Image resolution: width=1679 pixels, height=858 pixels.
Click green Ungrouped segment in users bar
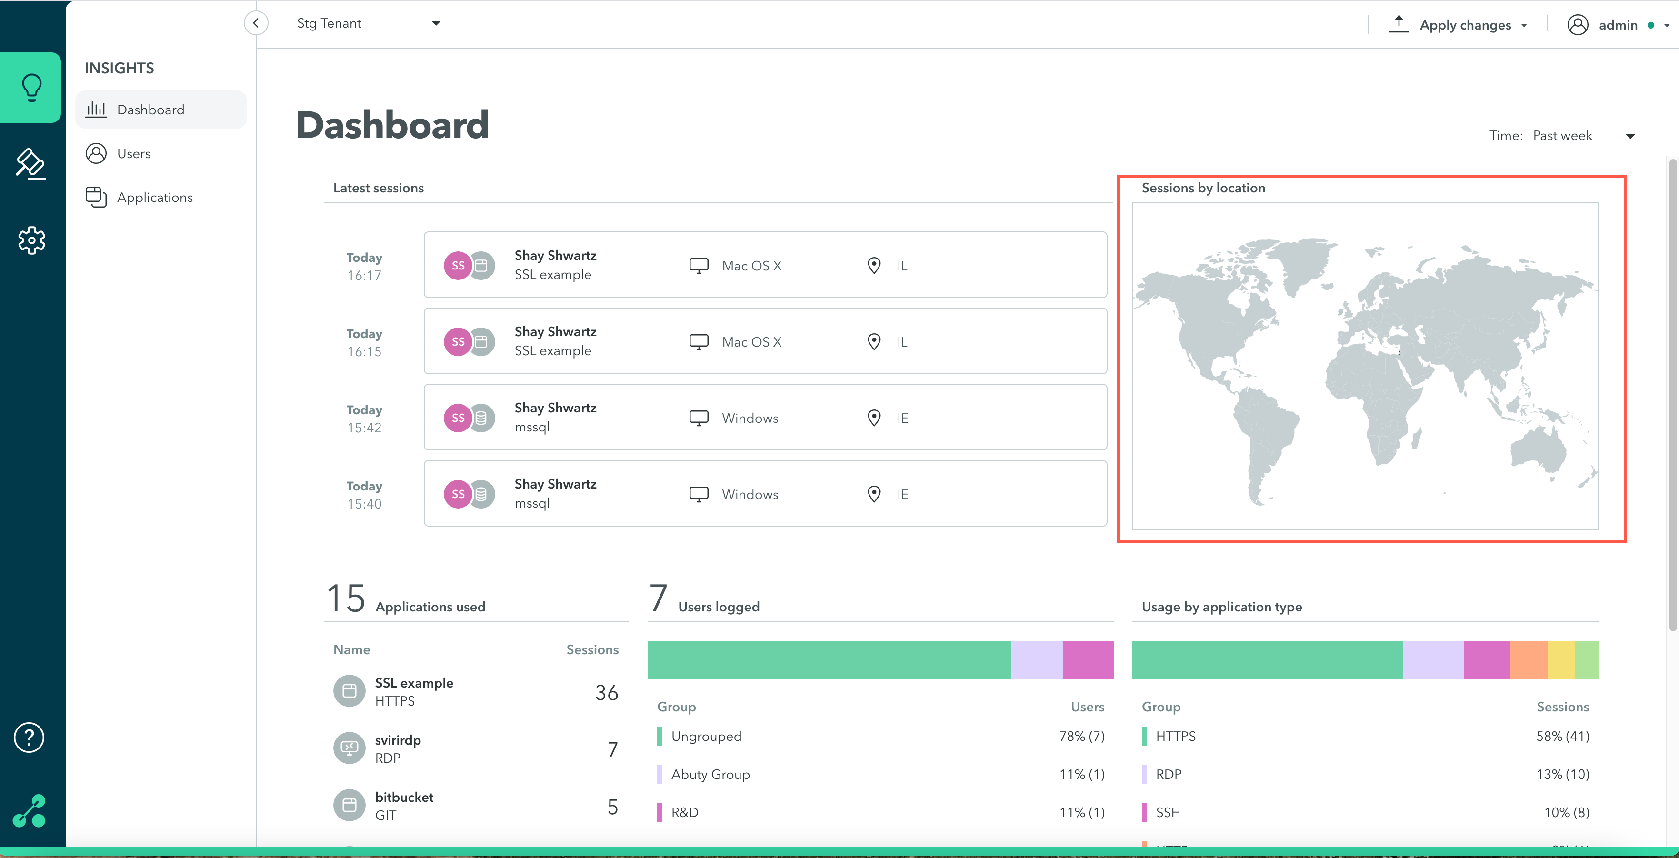pyautogui.click(x=829, y=660)
